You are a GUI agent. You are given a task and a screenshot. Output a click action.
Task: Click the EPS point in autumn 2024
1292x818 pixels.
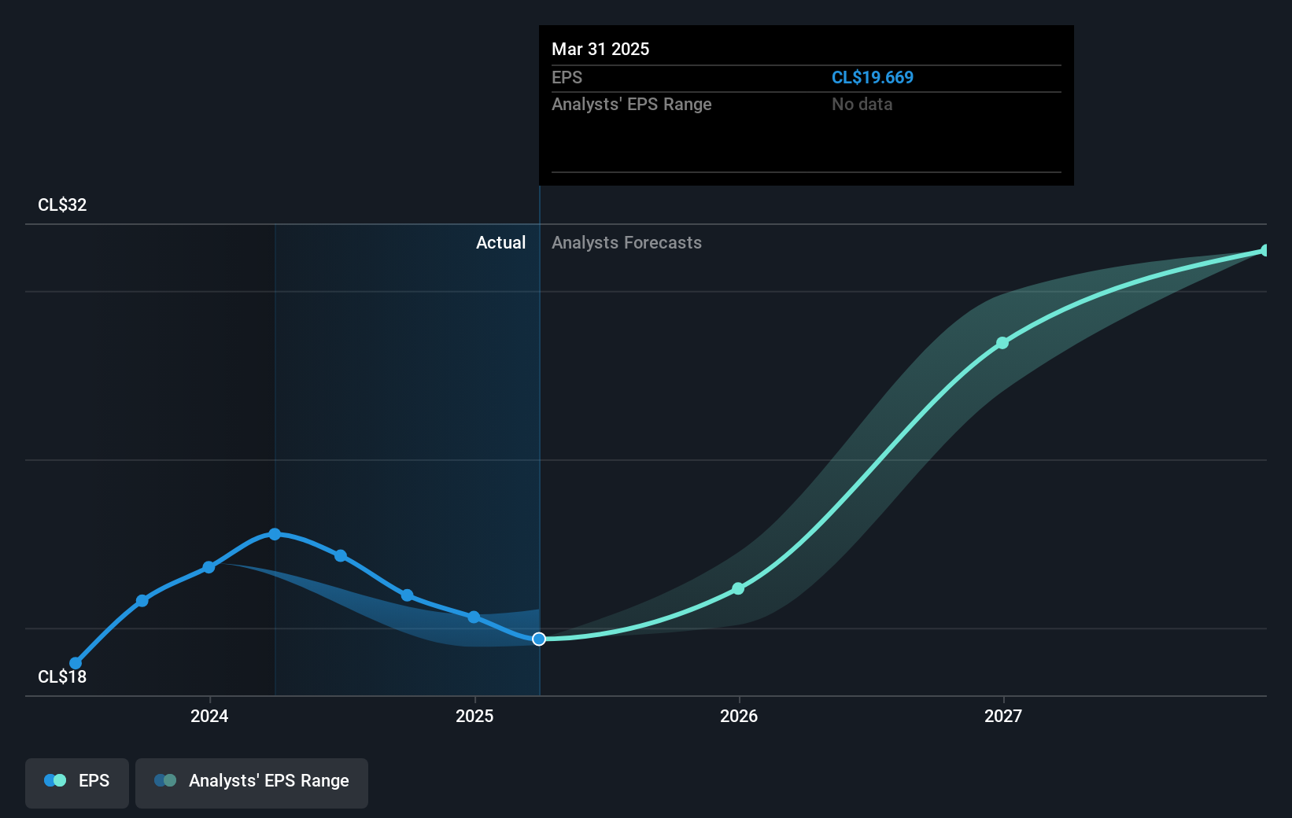point(408,595)
